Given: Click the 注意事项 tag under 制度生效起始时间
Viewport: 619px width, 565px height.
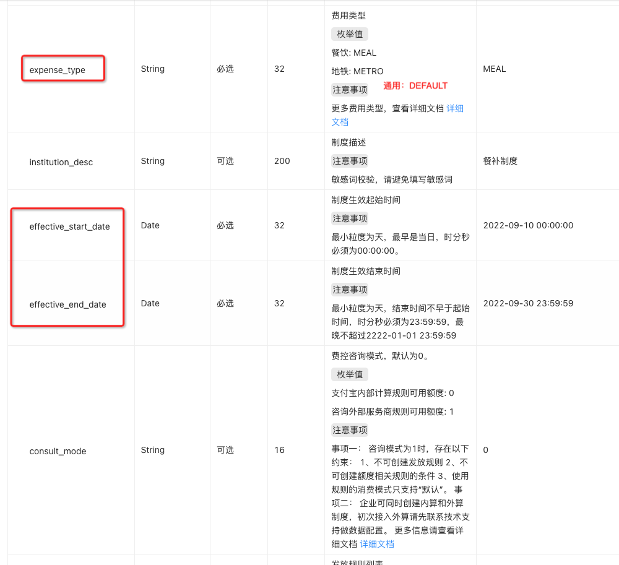Looking at the screenshot, I should tap(349, 218).
